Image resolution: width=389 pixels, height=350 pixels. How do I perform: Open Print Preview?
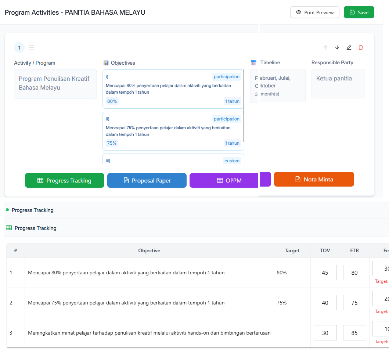[x=314, y=12]
